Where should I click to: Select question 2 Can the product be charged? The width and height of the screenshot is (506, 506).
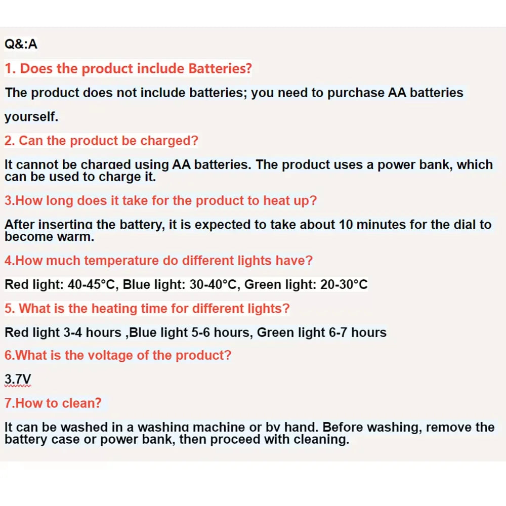pos(101,141)
